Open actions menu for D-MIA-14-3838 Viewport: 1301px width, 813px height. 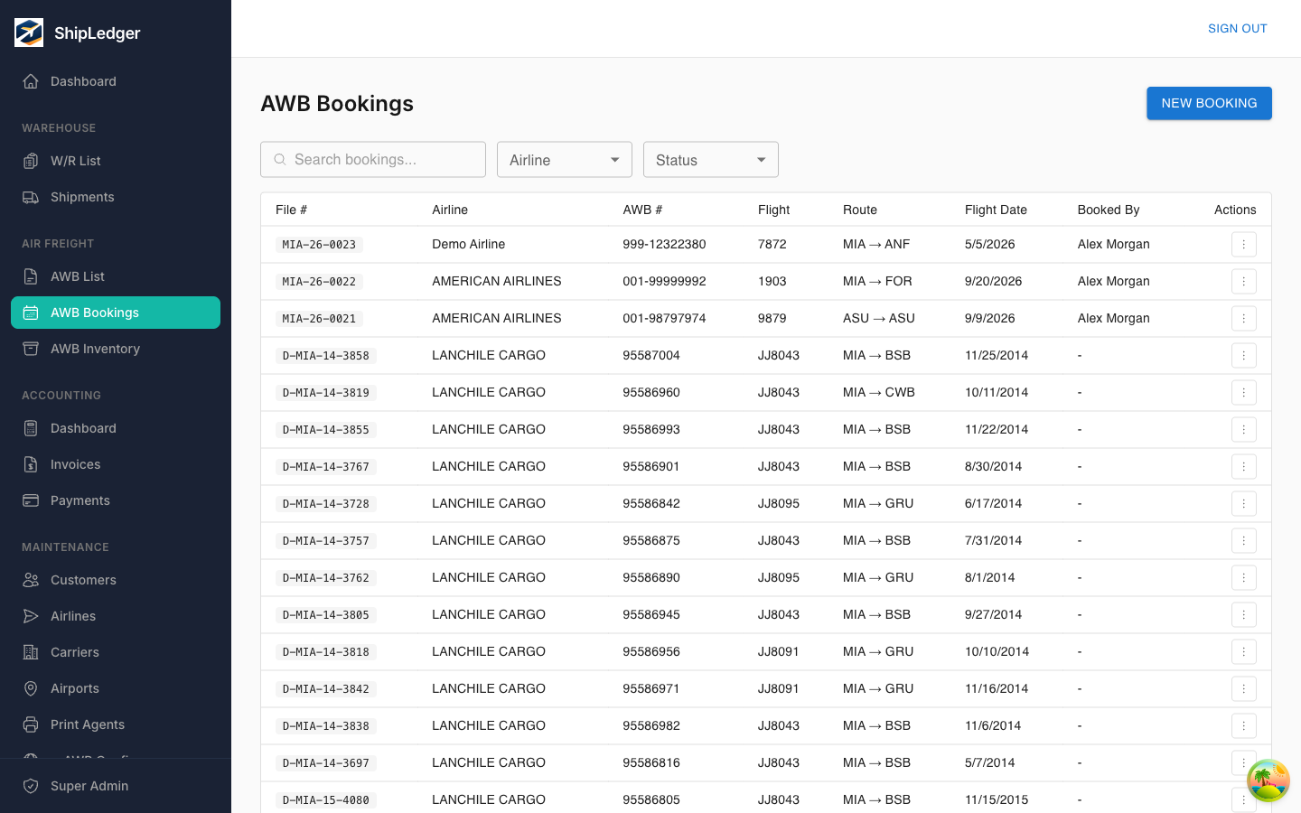pyautogui.click(x=1244, y=726)
